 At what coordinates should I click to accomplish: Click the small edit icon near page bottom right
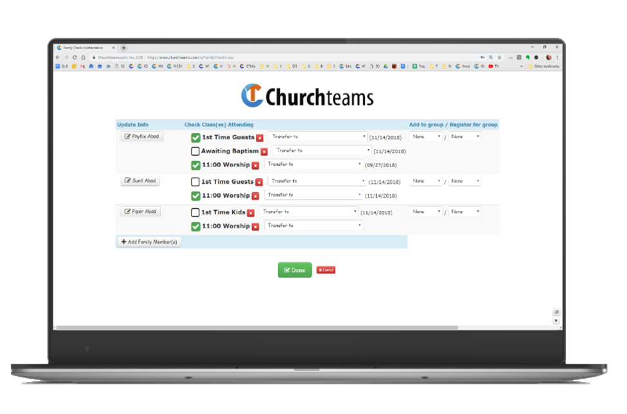(x=556, y=312)
